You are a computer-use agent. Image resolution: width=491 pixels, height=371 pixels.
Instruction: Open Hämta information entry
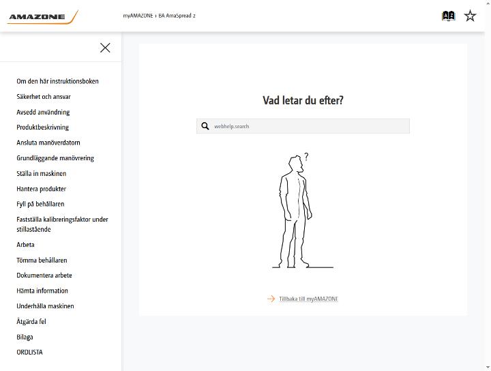tap(42, 291)
